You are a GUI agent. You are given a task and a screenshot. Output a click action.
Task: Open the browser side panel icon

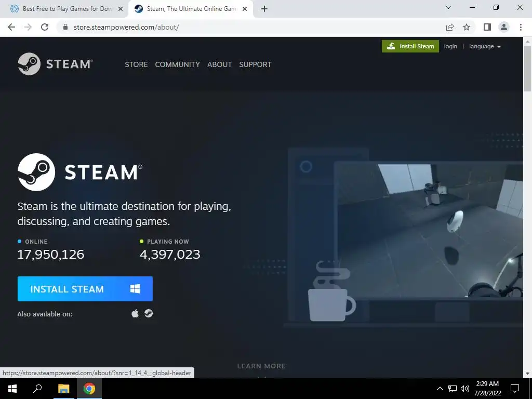click(487, 27)
